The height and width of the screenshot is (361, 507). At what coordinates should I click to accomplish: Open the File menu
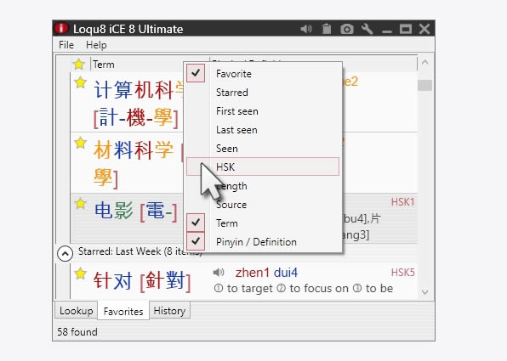[x=66, y=45]
